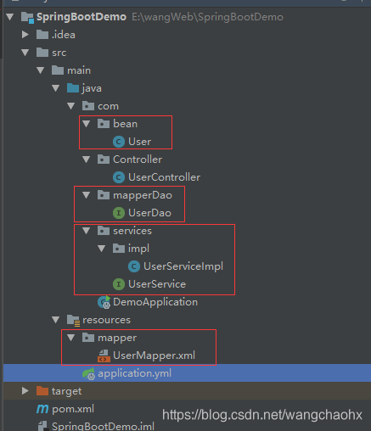Open the User class

[140, 142]
